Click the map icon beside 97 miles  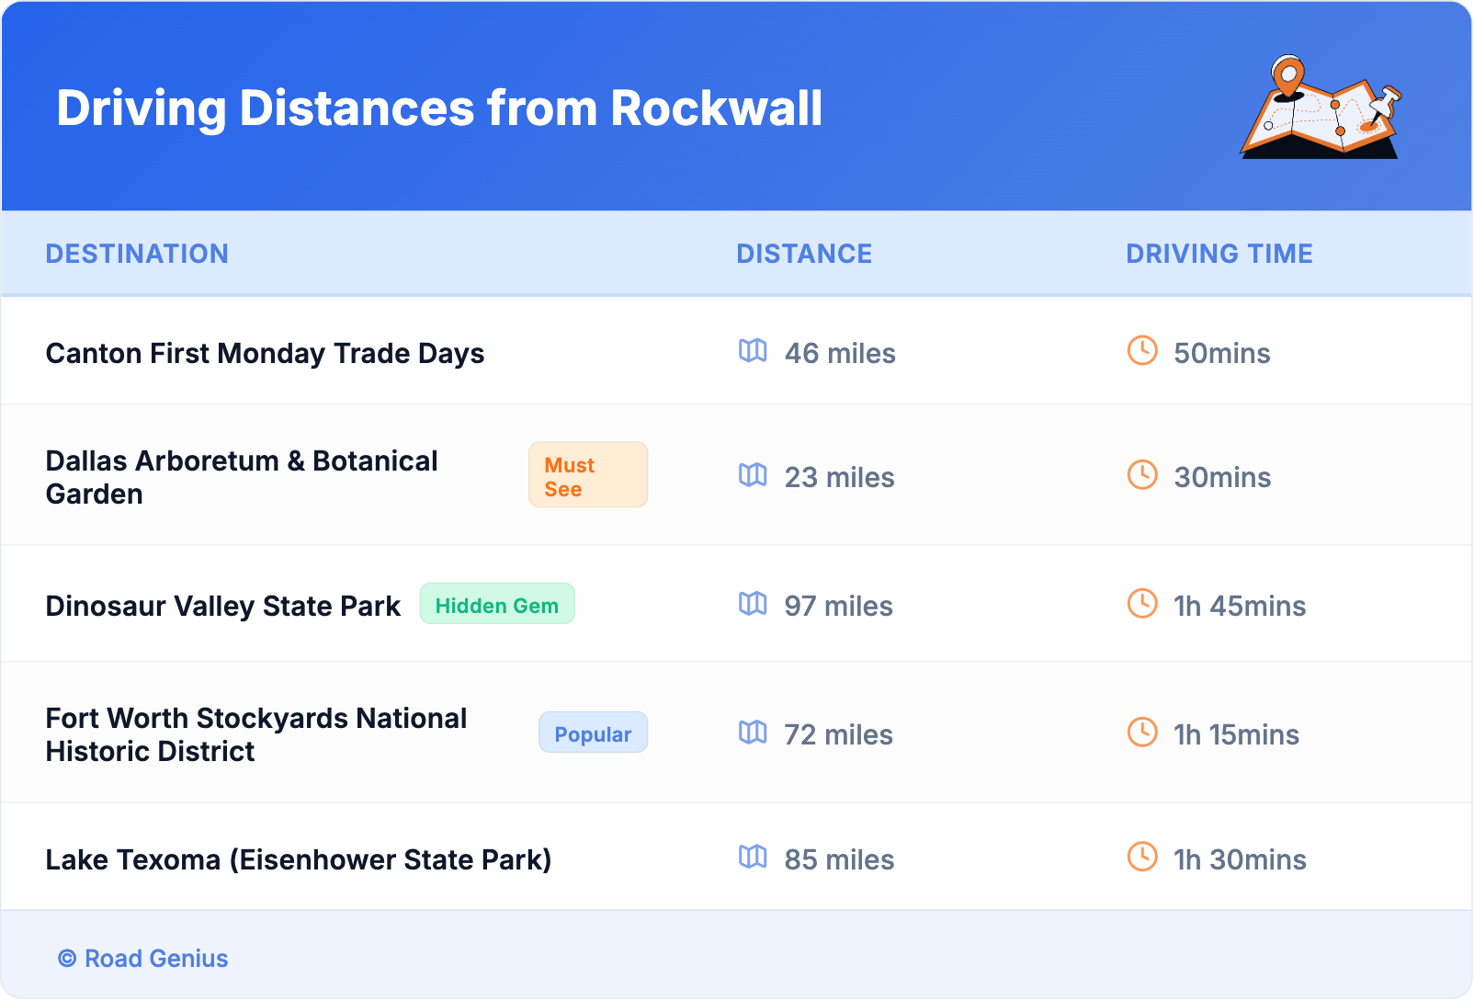pyautogui.click(x=753, y=604)
